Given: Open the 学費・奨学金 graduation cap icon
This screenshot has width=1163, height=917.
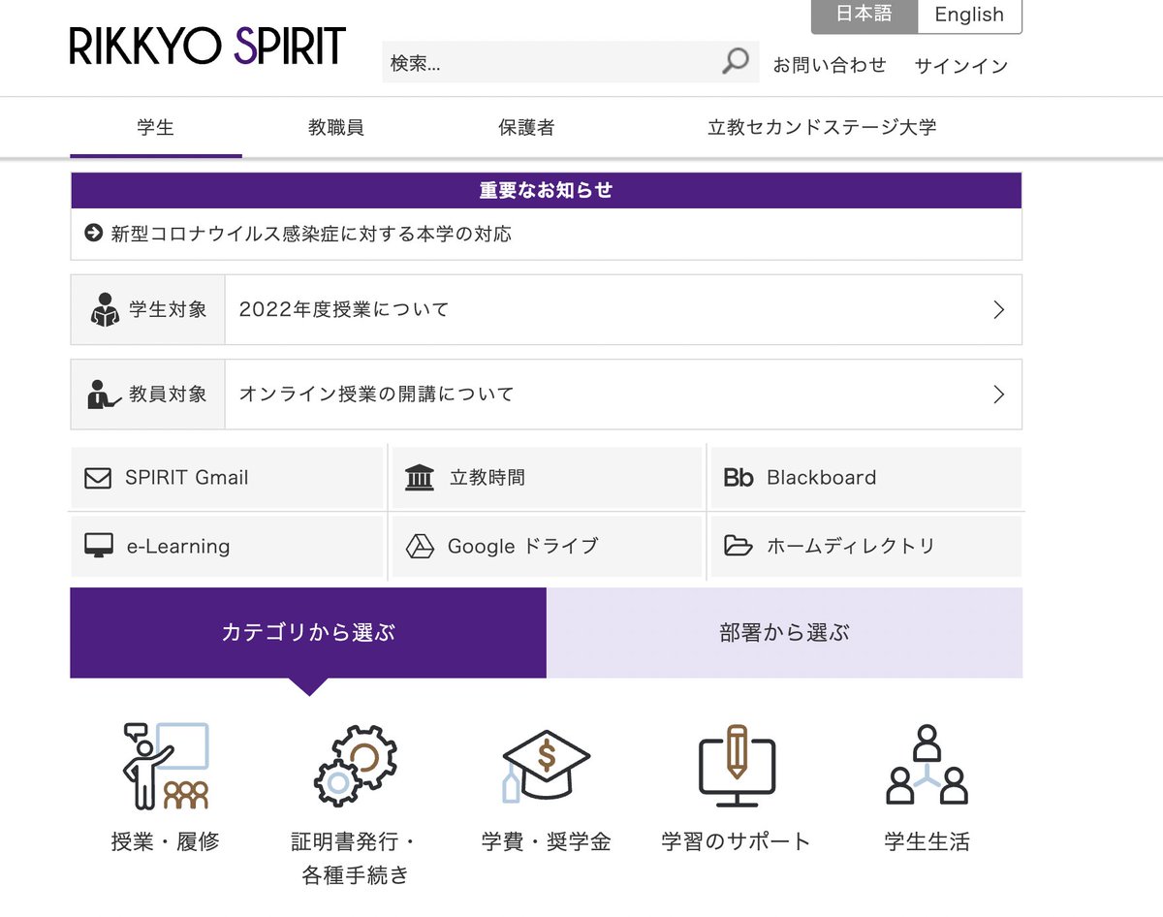Looking at the screenshot, I should (546, 766).
